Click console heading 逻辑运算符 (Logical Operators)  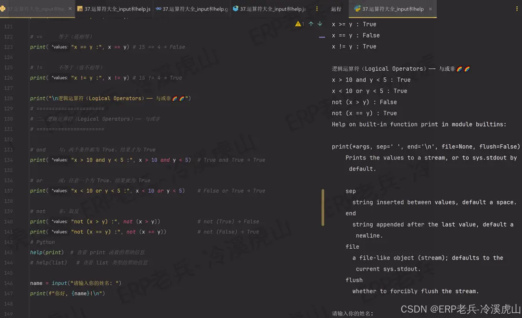point(400,69)
